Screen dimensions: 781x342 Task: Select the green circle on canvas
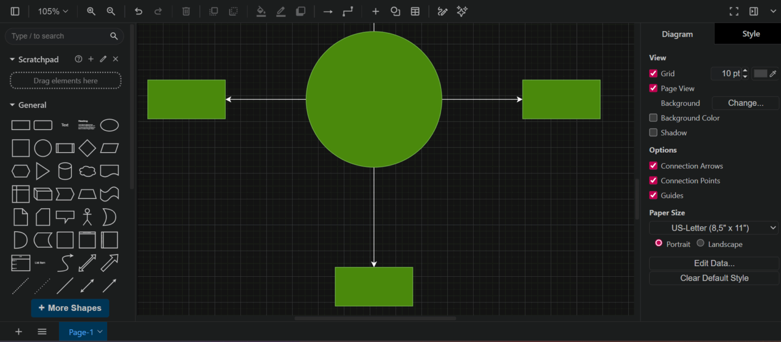374,99
